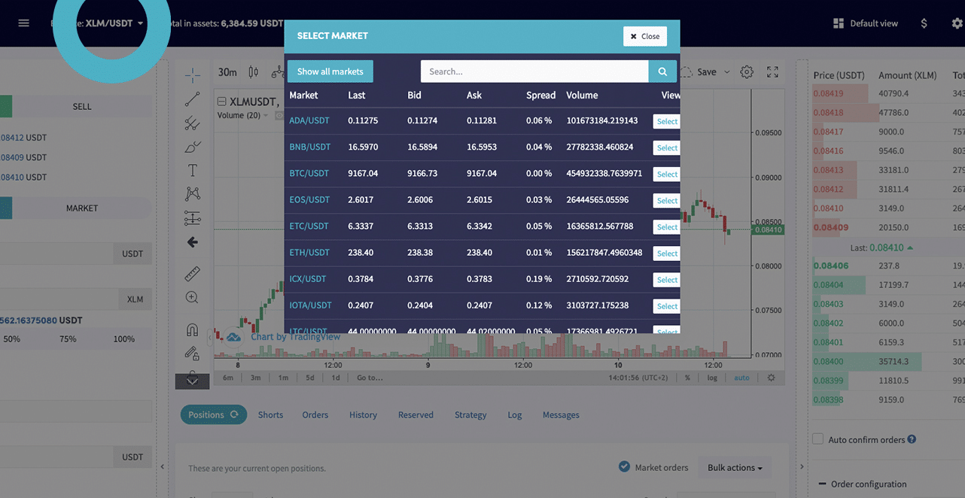Open the hamburger main menu

(24, 23)
